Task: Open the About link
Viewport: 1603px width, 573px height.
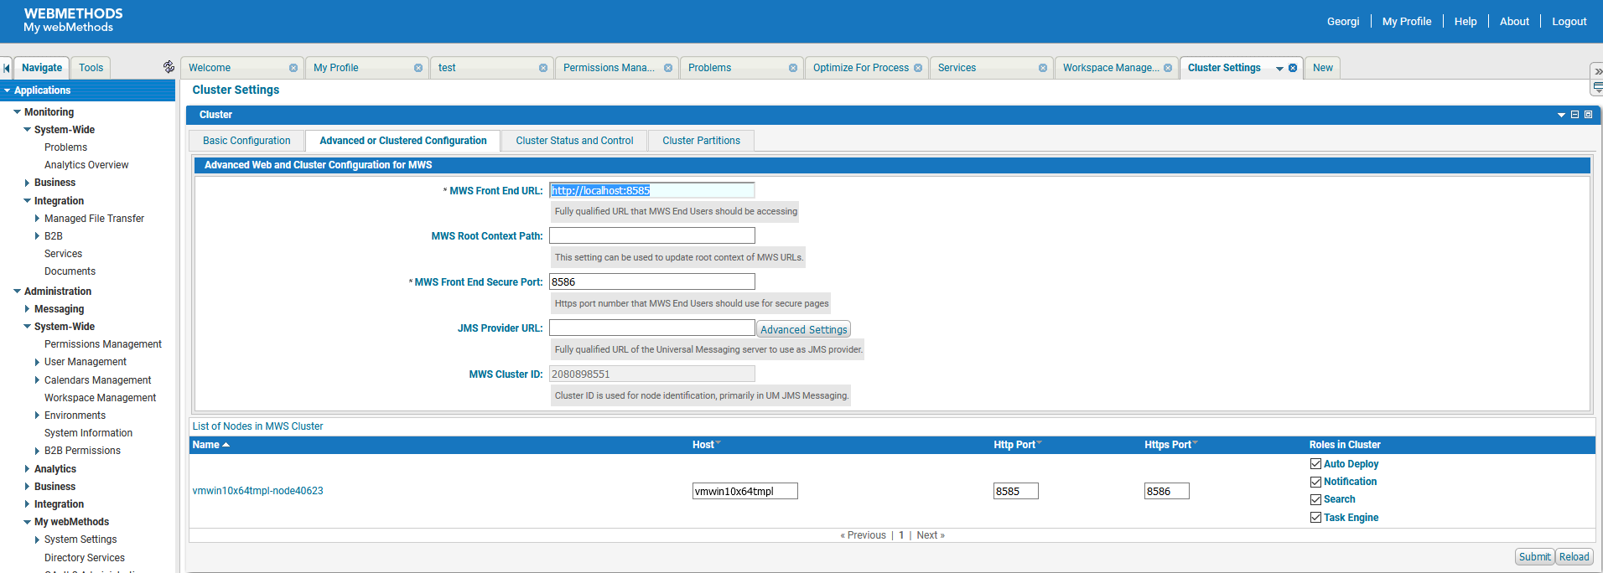Action: (1514, 22)
